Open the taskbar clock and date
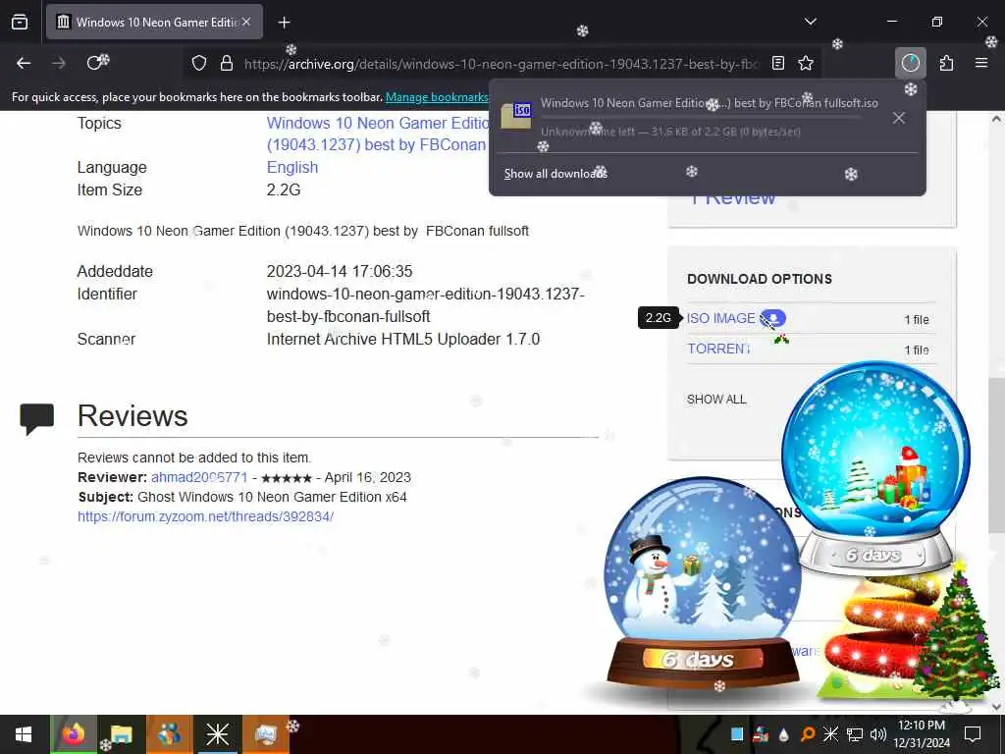Viewport: 1005px width, 754px height. point(921,734)
